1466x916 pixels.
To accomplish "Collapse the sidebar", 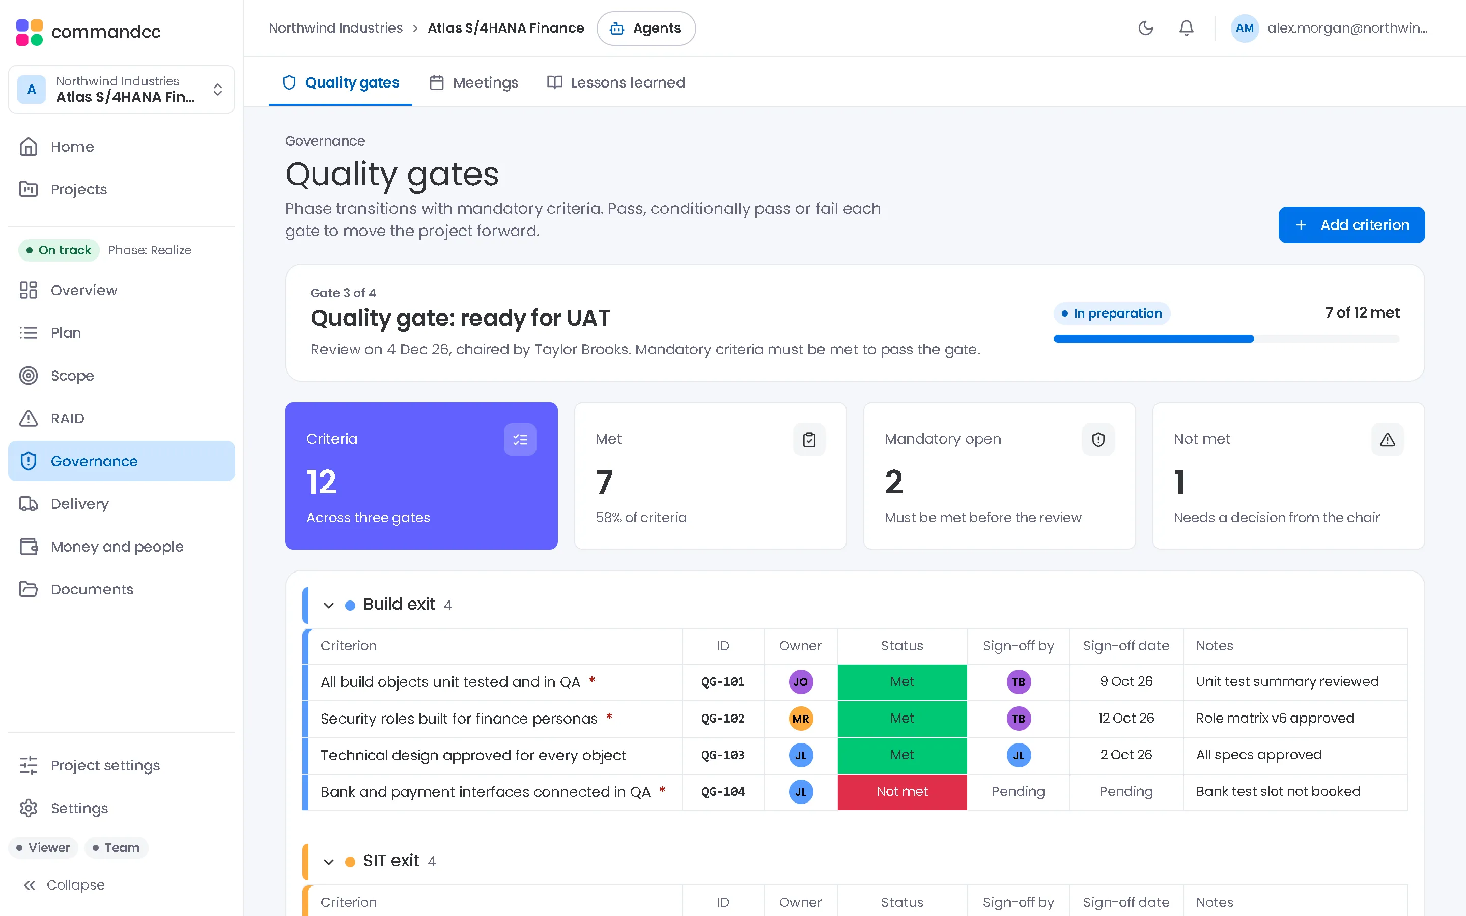I will [x=64, y=885].
